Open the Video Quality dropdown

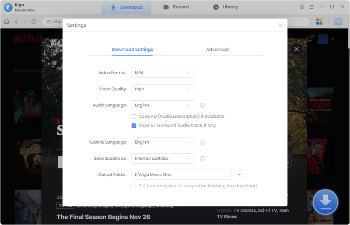pos(163,89)
